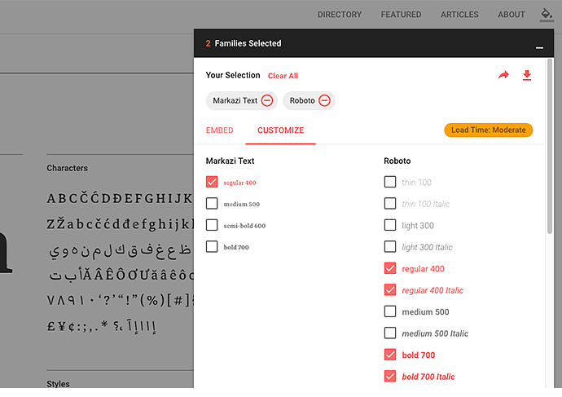This screenshot has width=562, height=397.
Task: Enable Roboto light 300 Italic
Action: point(390,246)
